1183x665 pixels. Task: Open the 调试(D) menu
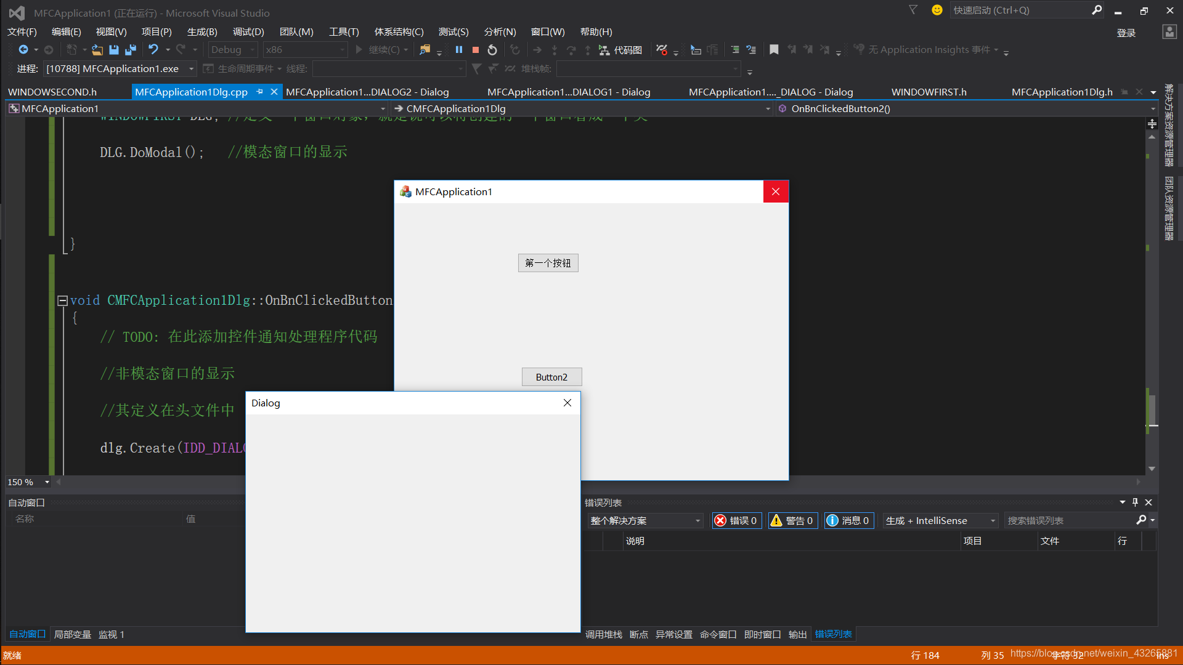click(248, 31)
